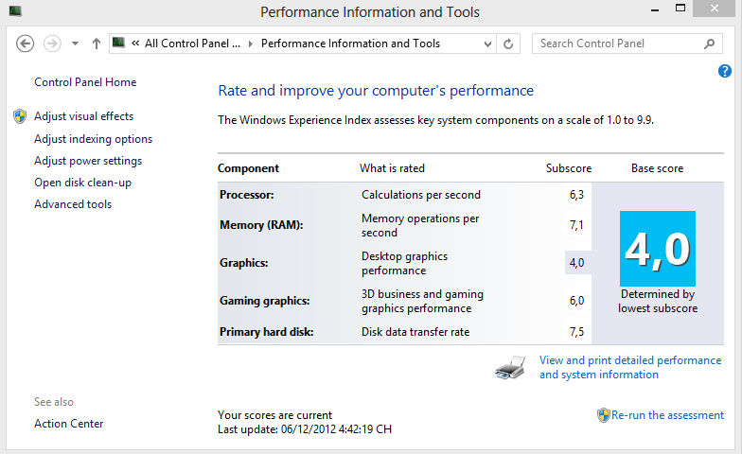The image size is (742, 454).
Task: Select Adjust indexing options
Action: pyautogui.click(x=93, y=139)
